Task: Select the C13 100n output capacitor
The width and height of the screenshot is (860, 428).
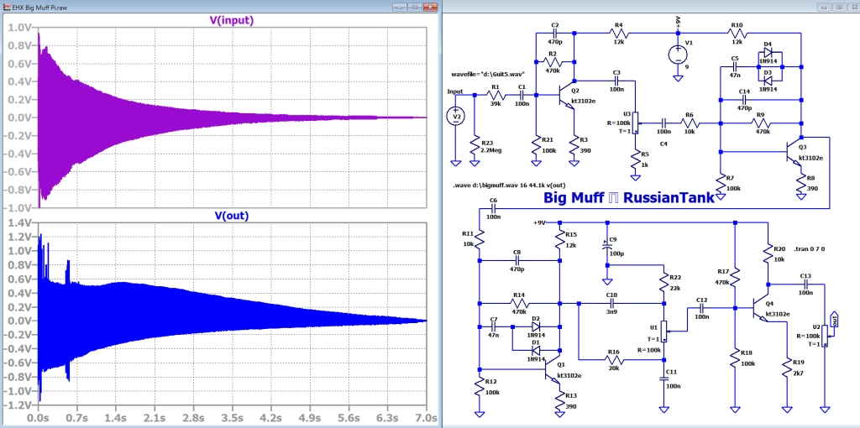Action: pos(805,284)
